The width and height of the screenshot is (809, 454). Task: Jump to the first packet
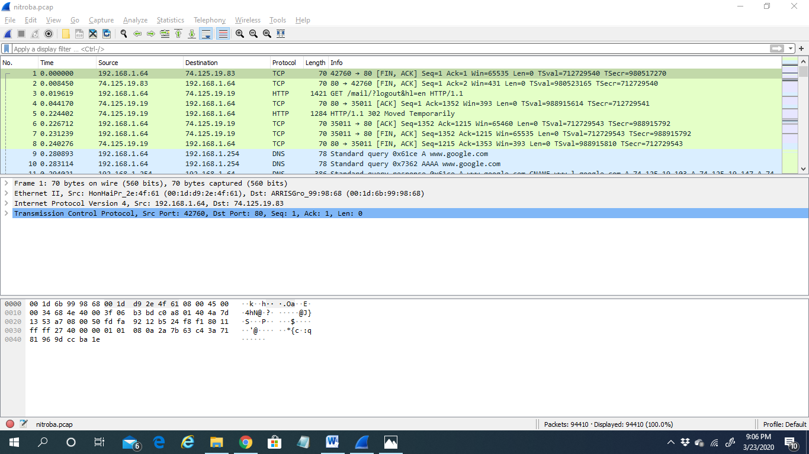178,34
